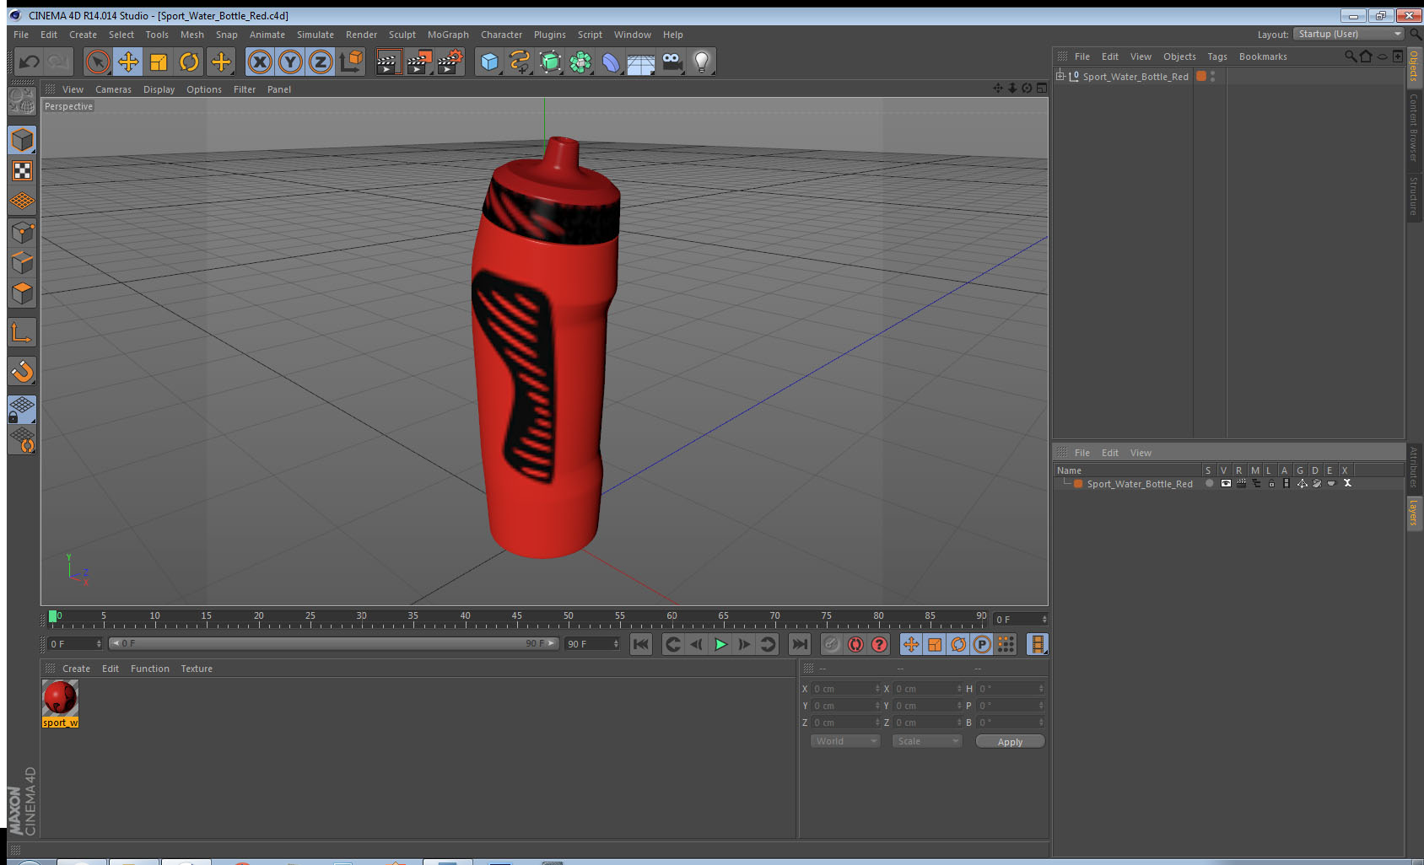The image size is (1424, 865).
Task: Open the Simulate menu
Action: click(316, 35)
